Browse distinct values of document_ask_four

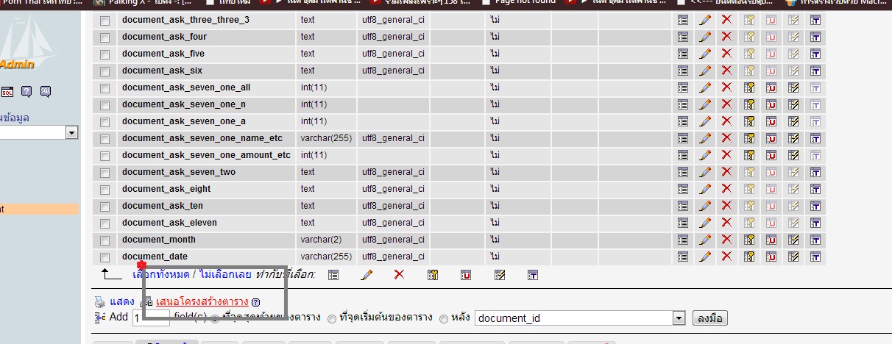(x=683, y=37)
